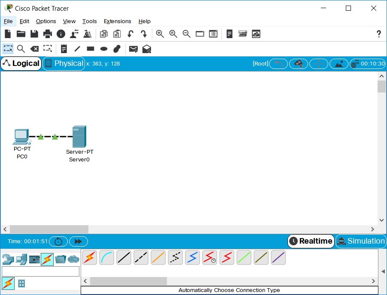Select the Delete tool
387x295 pixels.
click(x=34, y=49)
